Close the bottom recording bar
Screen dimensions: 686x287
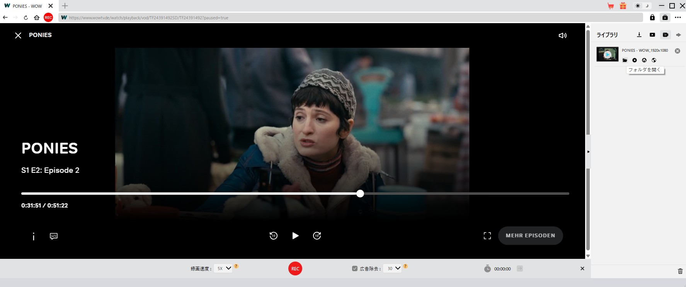[x=582, y=268]
